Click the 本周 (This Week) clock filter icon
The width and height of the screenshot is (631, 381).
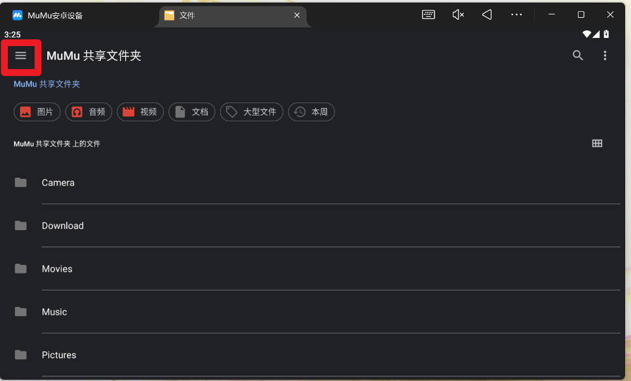click(299, 111)
